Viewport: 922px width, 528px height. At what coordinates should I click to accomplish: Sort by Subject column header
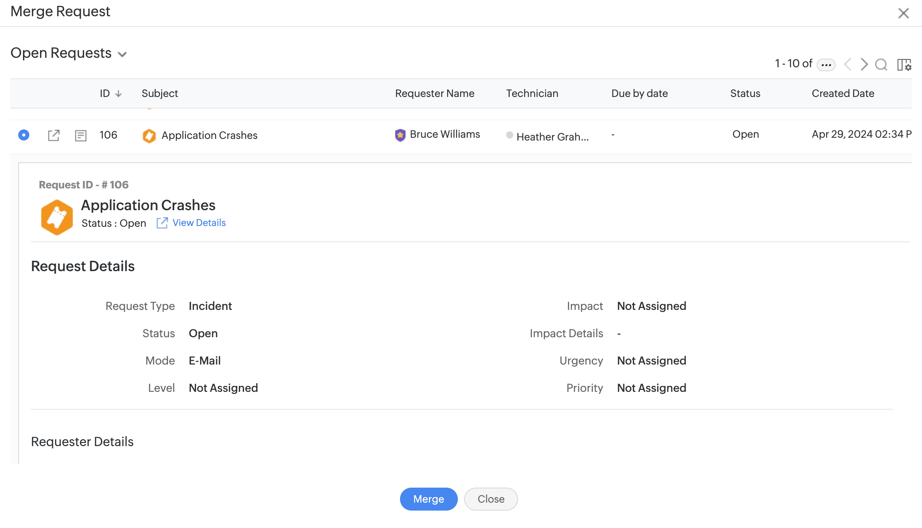coord(160,93)
